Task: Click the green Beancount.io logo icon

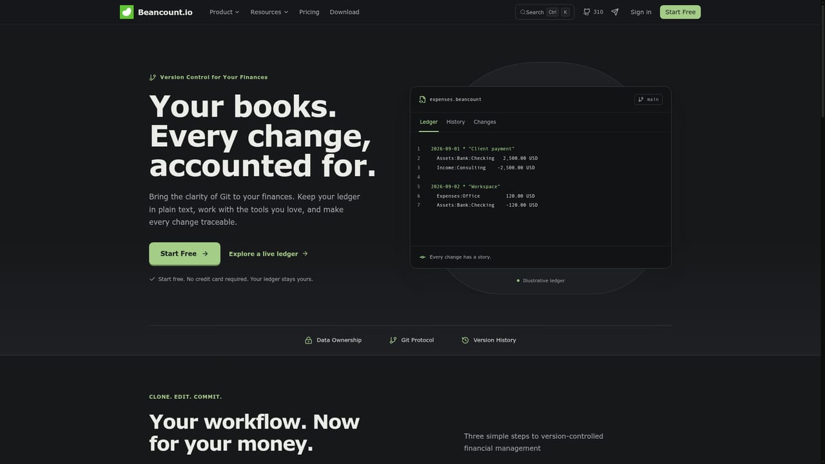Action: [x=126, y=12]
